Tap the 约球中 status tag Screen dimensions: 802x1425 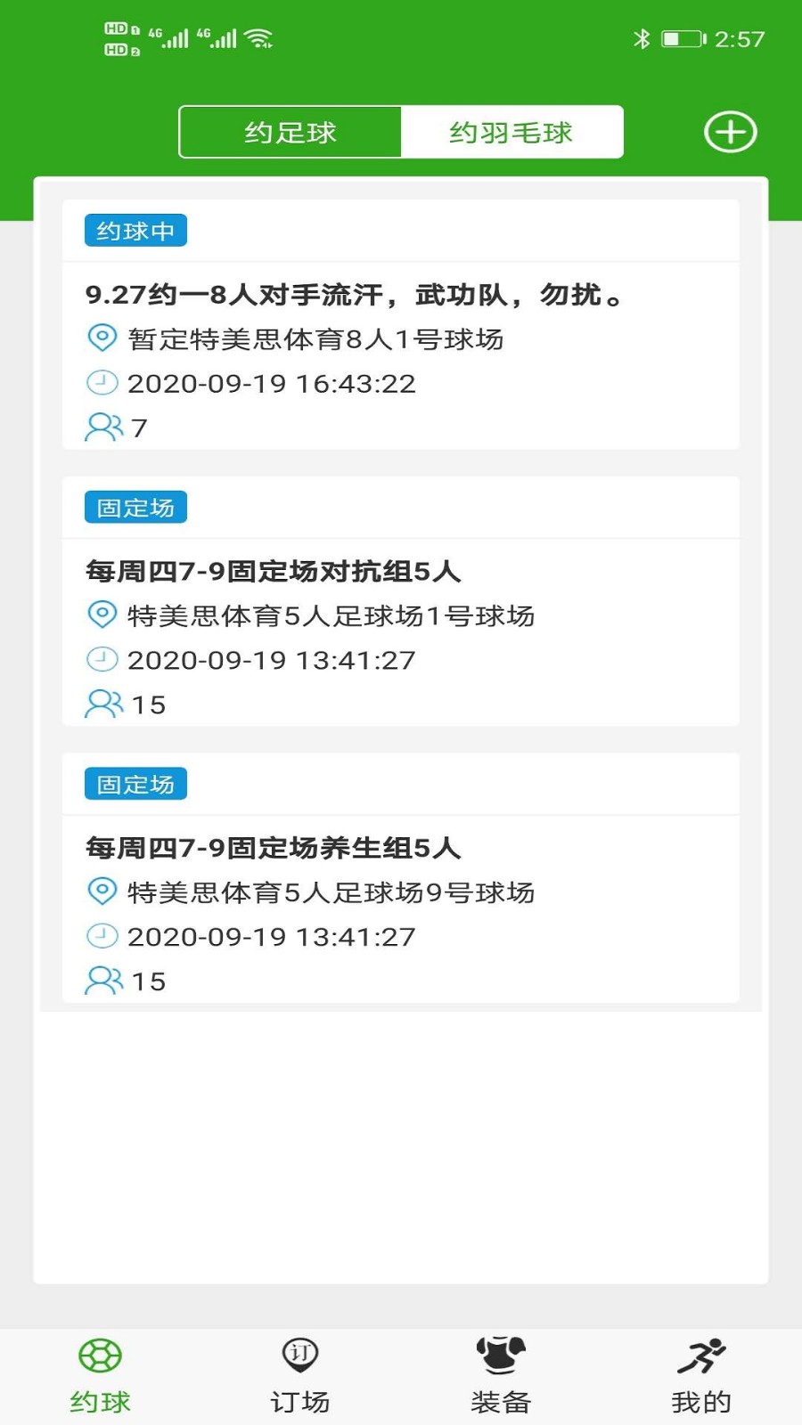pyautogui.click(x=135, y=231)
